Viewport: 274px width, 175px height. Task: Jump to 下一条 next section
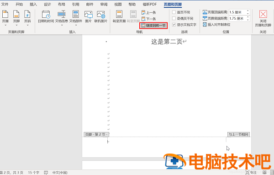149,19
